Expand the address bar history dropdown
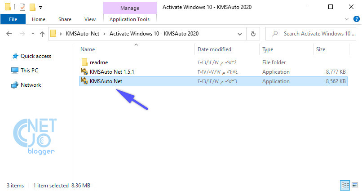The height and width of the screenshot is (191, 362). tap(240, 34)
